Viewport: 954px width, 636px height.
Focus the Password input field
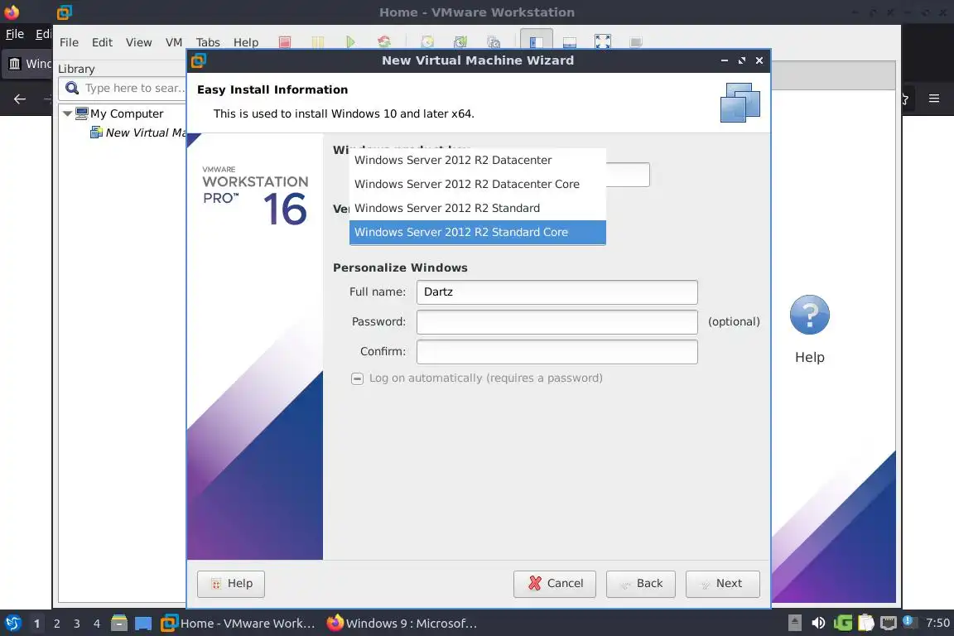556,322
